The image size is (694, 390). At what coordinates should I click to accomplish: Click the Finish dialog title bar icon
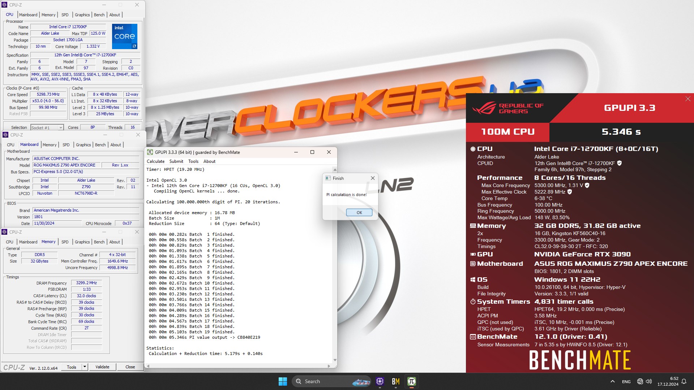[328, 178]
